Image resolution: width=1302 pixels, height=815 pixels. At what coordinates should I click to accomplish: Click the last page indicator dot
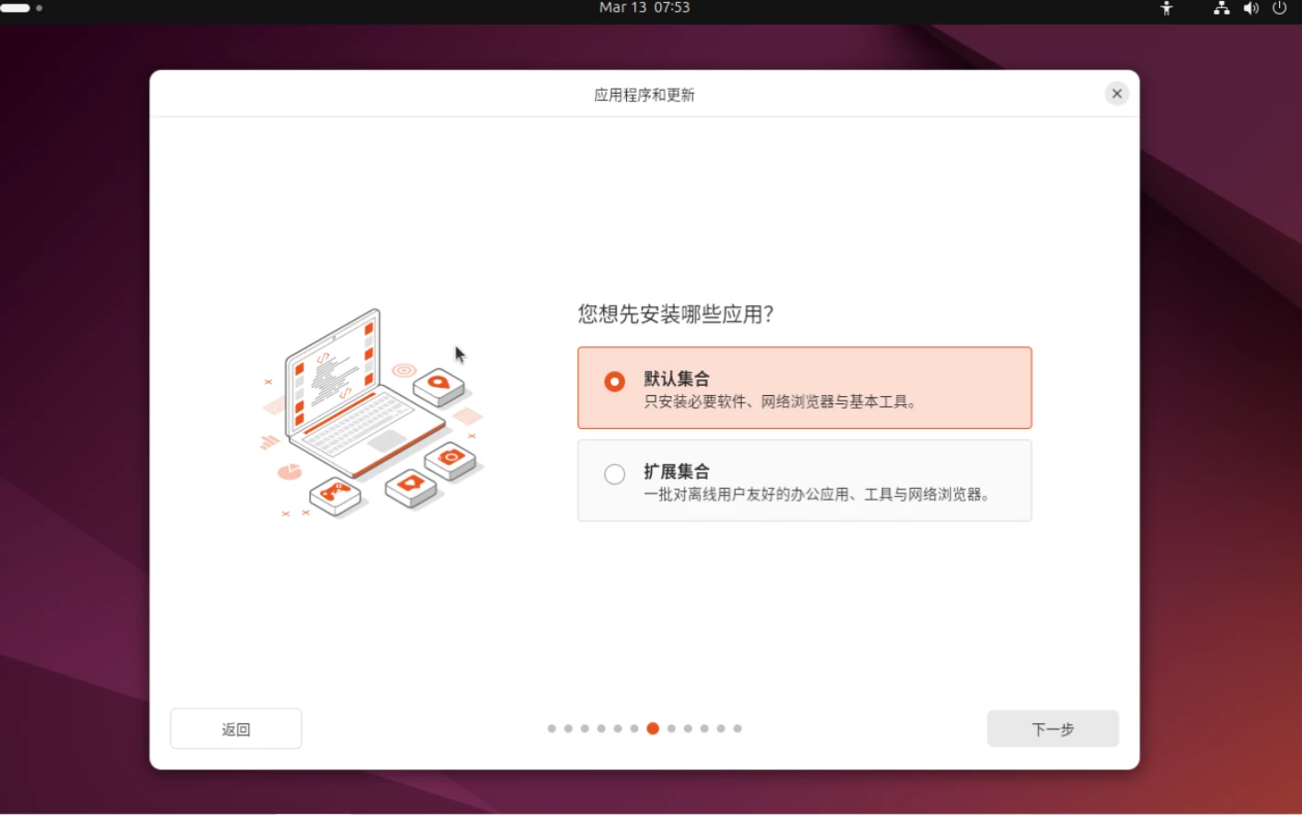(x=737, y=729)
